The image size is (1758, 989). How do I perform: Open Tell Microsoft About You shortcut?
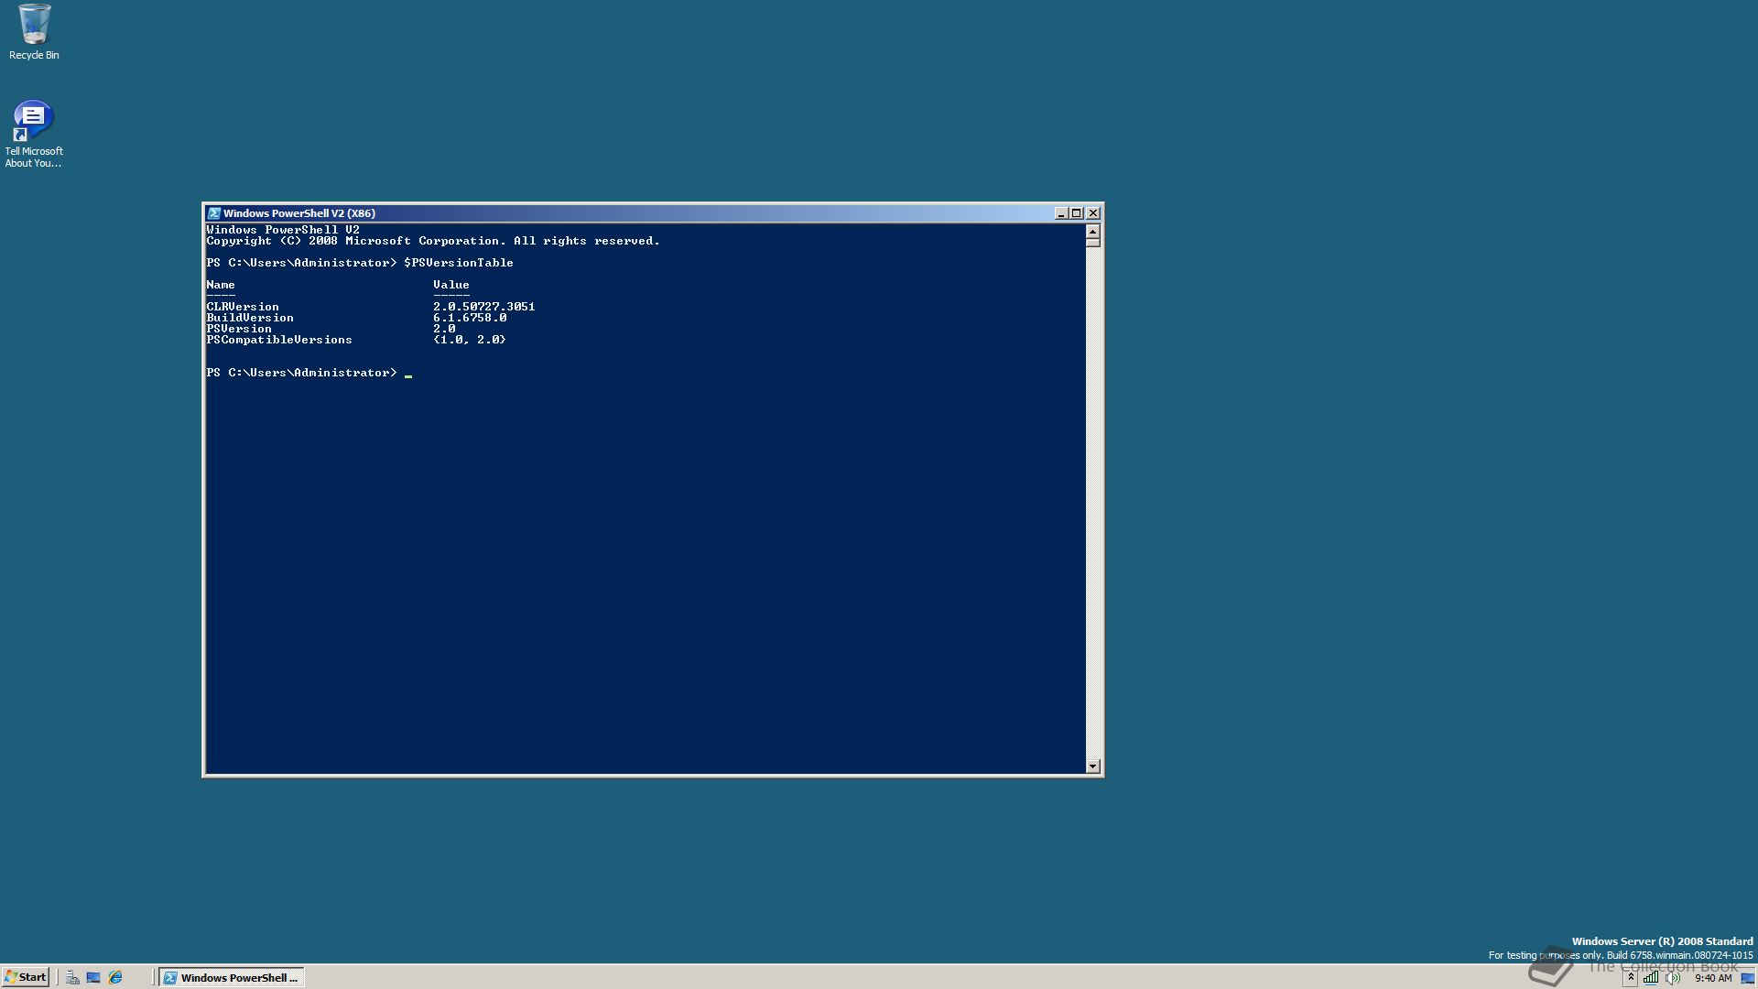pos(34,134)
